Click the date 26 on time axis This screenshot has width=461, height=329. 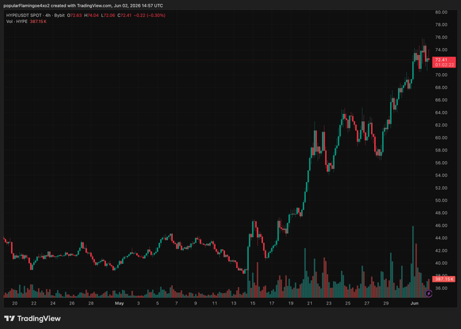coord(72,303)
